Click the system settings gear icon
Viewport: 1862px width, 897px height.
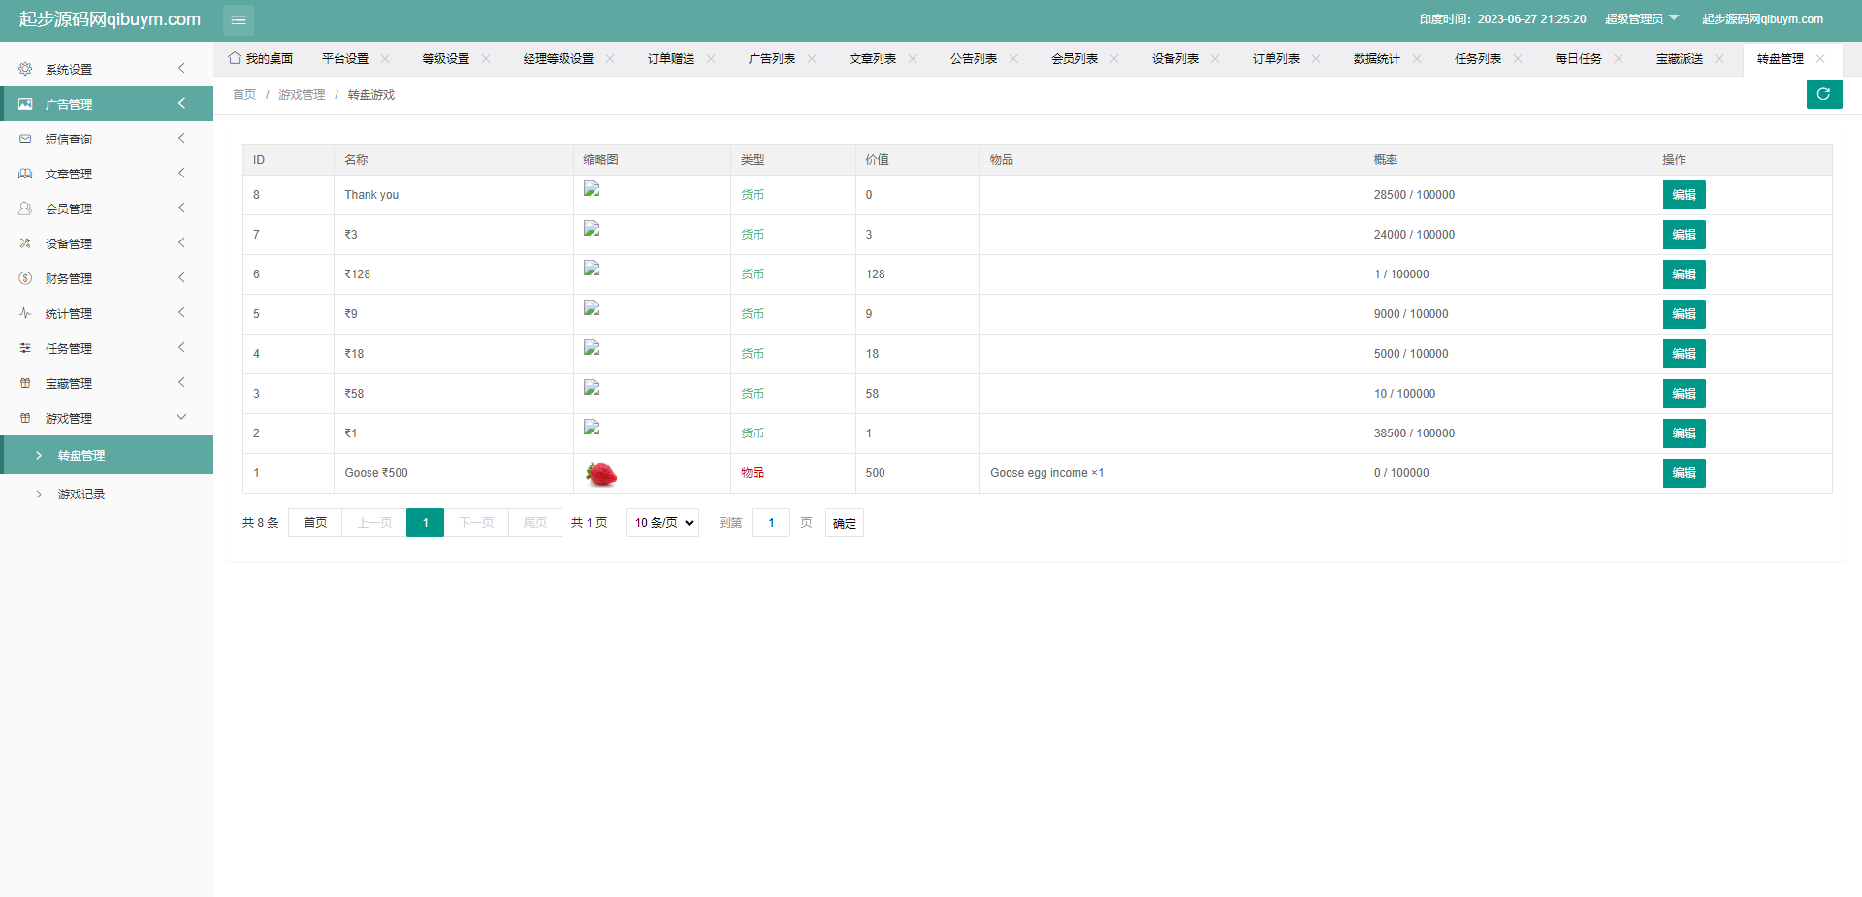coord(25,69)
